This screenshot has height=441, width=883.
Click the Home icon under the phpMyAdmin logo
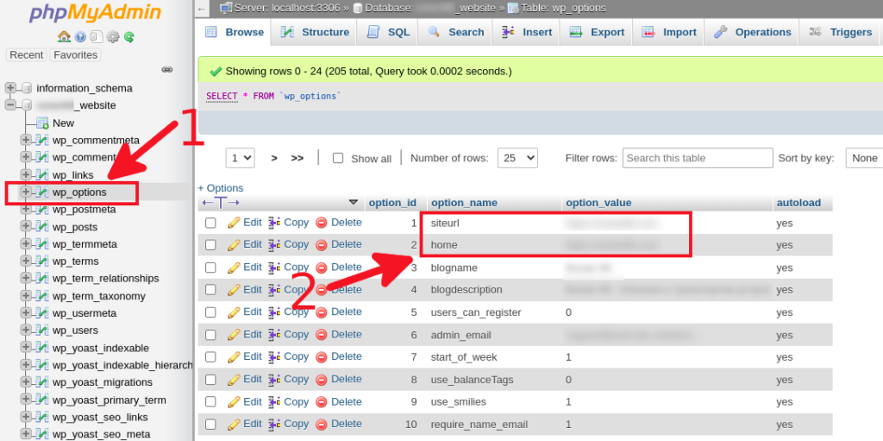[64, 36]
